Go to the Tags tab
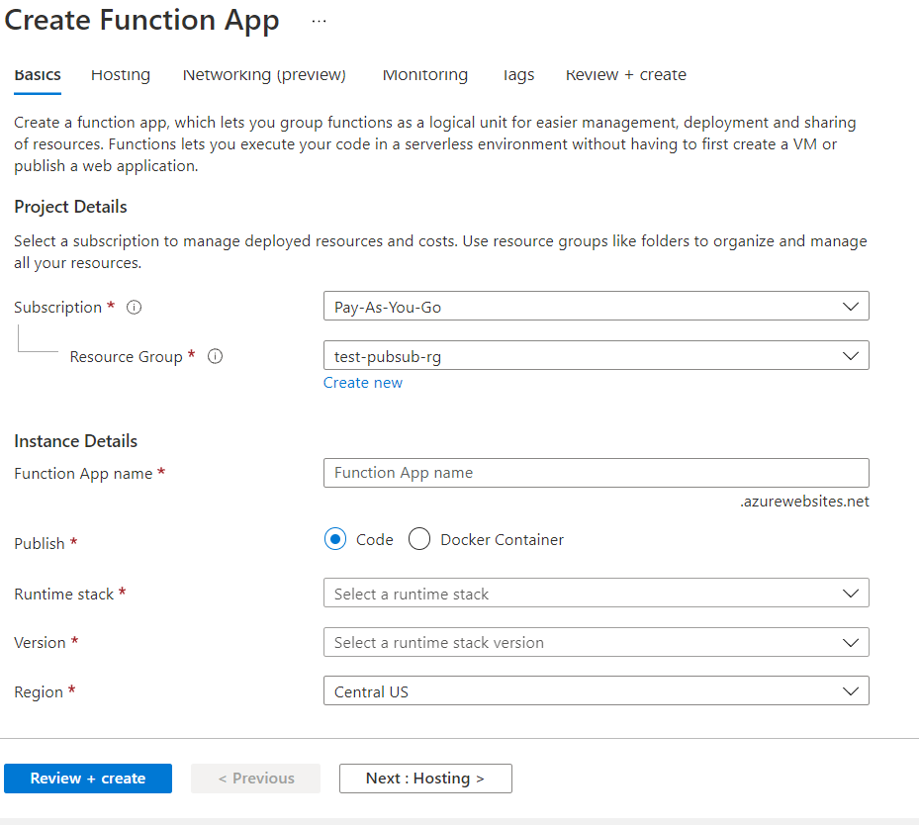Image resolution: width=919 pixels, height=825 pixels. tap(517, 75)
